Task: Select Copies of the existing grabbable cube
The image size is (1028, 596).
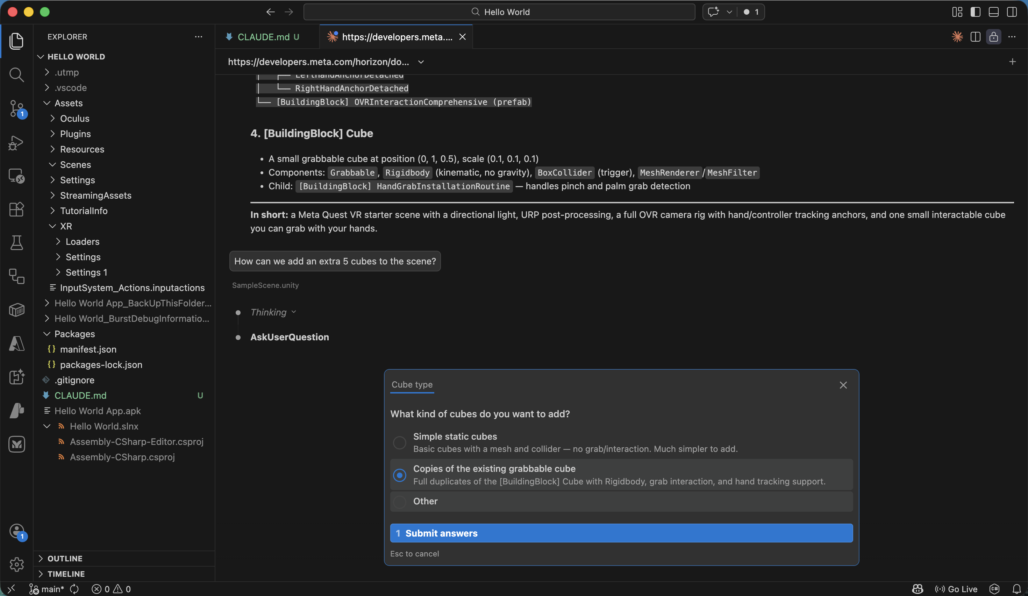Action: (399, 475)
